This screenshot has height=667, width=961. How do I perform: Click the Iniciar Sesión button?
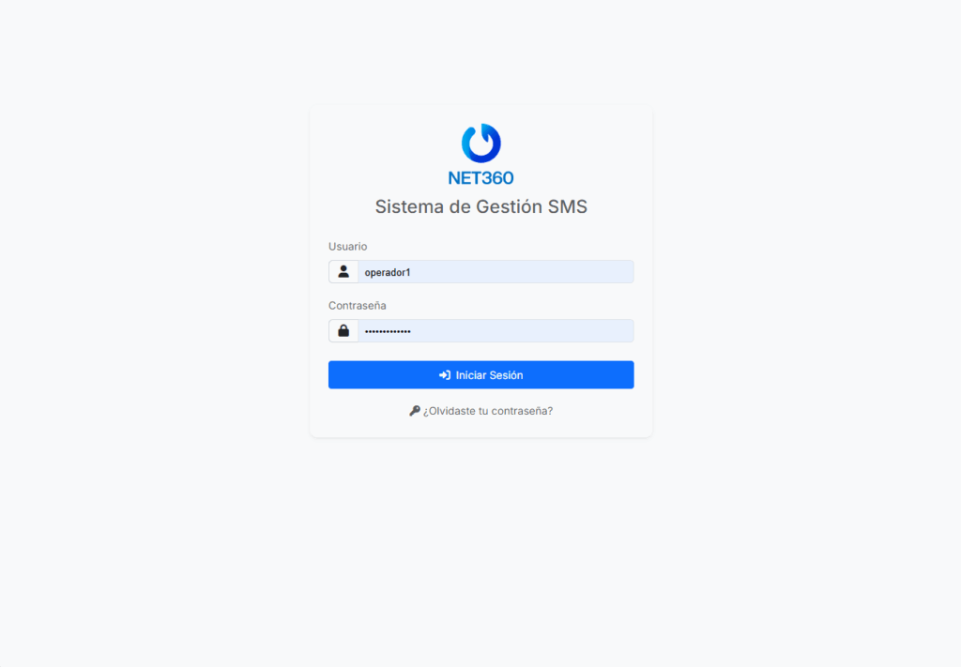point(481,375)
